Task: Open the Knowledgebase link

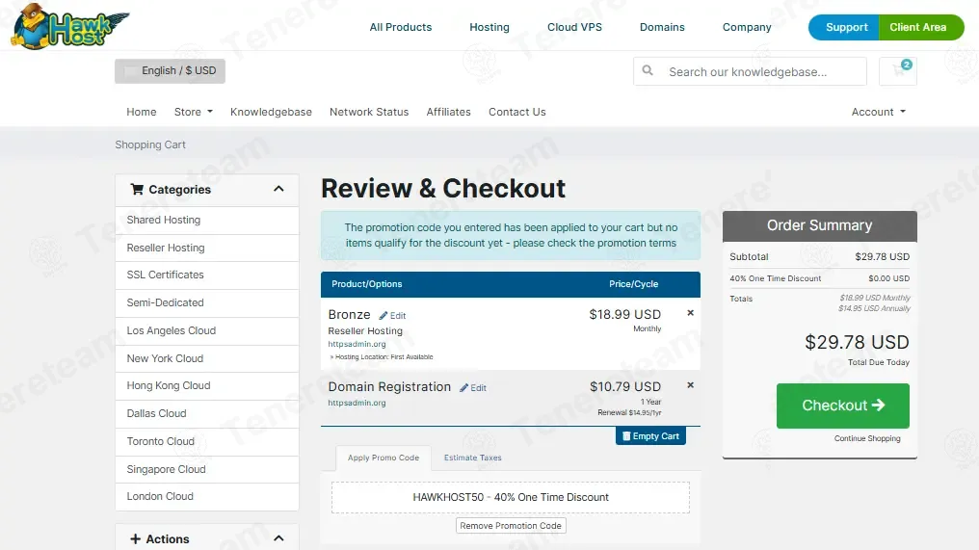Action: point(271,112)
